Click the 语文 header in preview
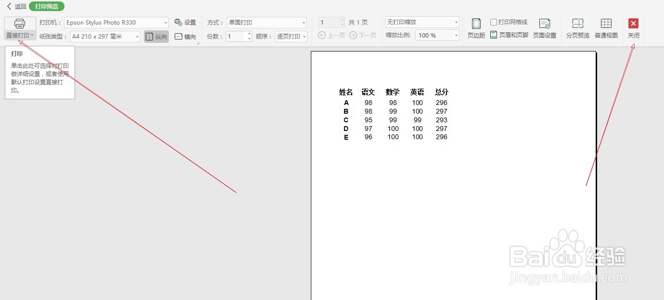664x300 pixels. pyautogui.click(x=369, y=92)
